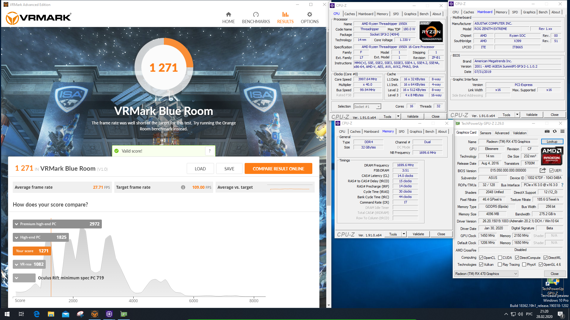This screenshot has width=570, height=320.
Task: Open the Validation tab in GPU-Z
Action: [520, 133]
